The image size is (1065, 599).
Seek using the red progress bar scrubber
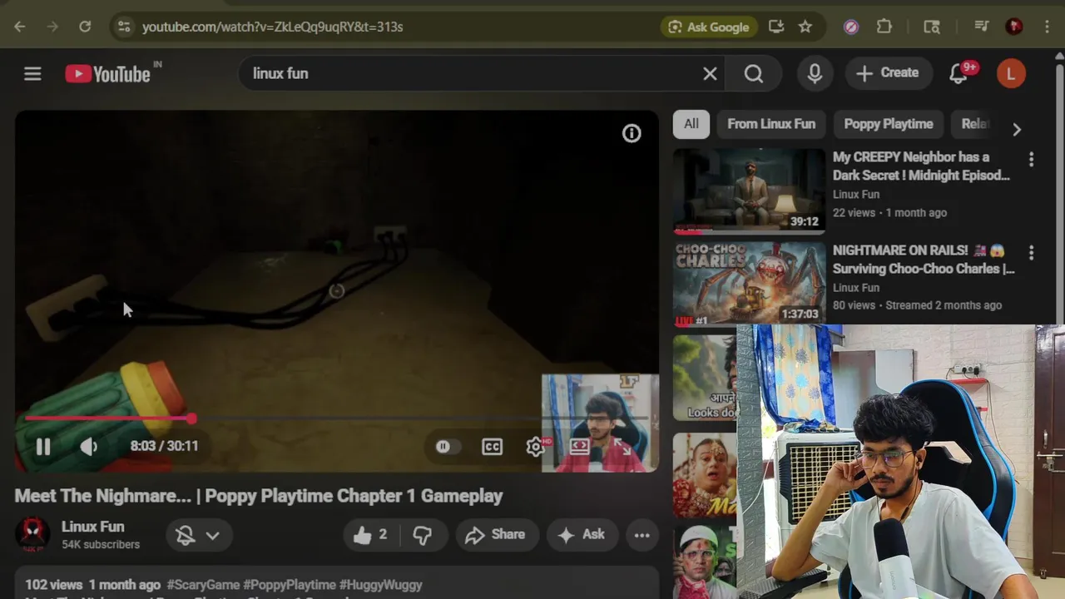pos(192,418)
